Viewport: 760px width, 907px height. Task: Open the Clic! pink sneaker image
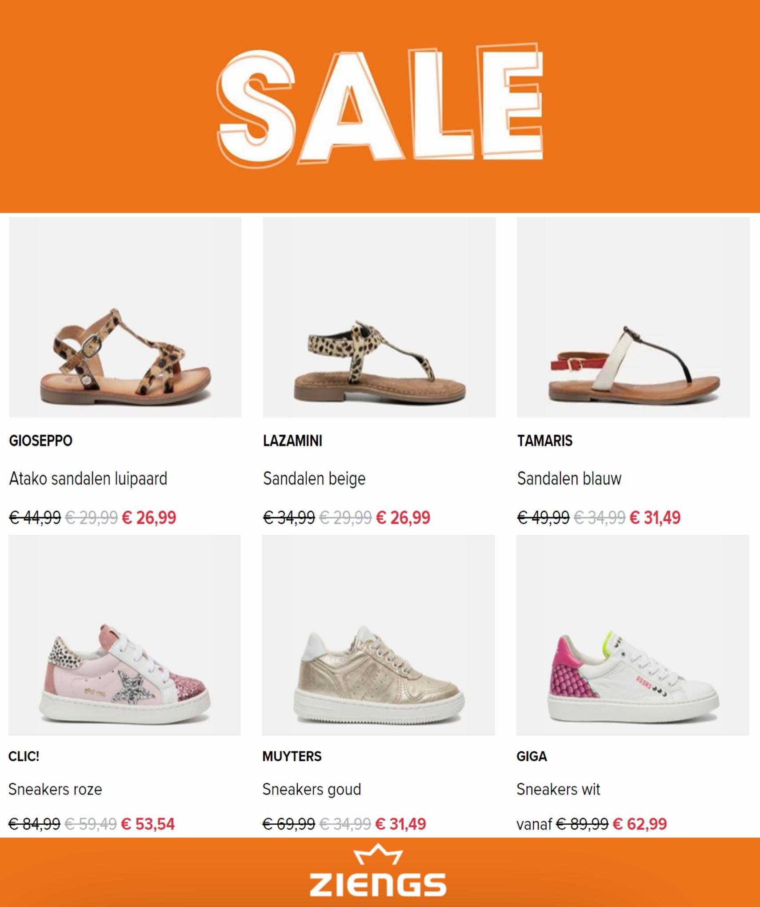[124, 635]
